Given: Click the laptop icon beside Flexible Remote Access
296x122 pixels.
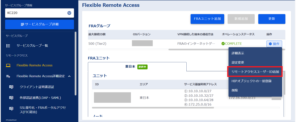Looking at the screenshot, I should (x=8, y=65).
